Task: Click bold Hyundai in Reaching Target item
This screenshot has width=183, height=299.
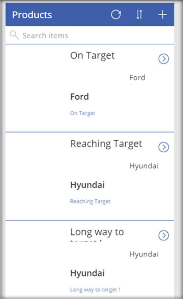Action: (88, 185)
